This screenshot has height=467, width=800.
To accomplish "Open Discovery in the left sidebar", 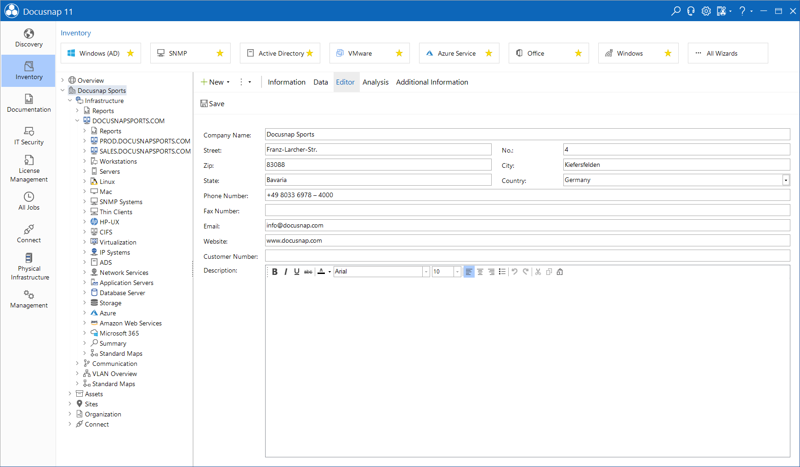I will point(28,38).
